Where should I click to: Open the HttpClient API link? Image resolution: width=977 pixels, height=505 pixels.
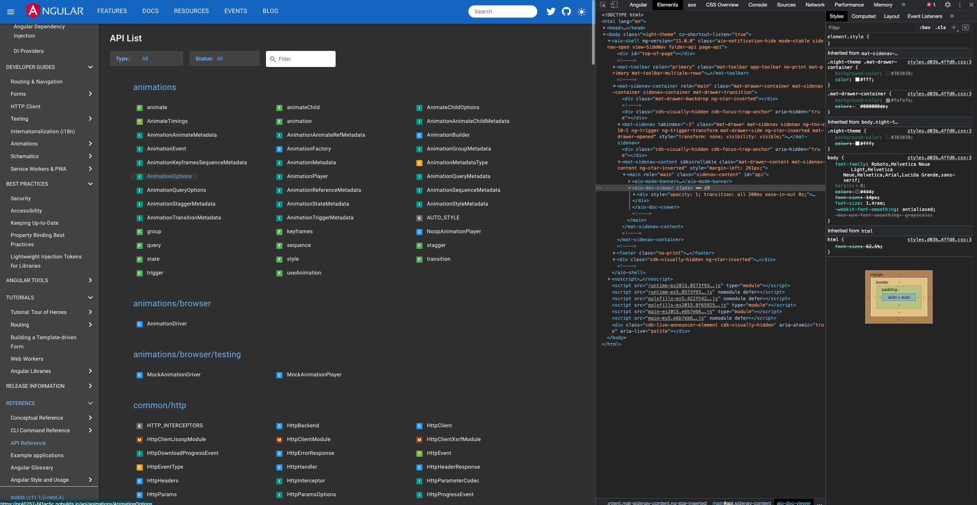pos(439,426)
